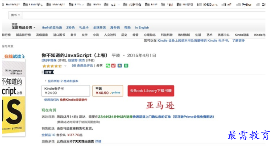Browse the 小说 category
The height and width of the screenshot is (147, 273).
coord(96,35)
